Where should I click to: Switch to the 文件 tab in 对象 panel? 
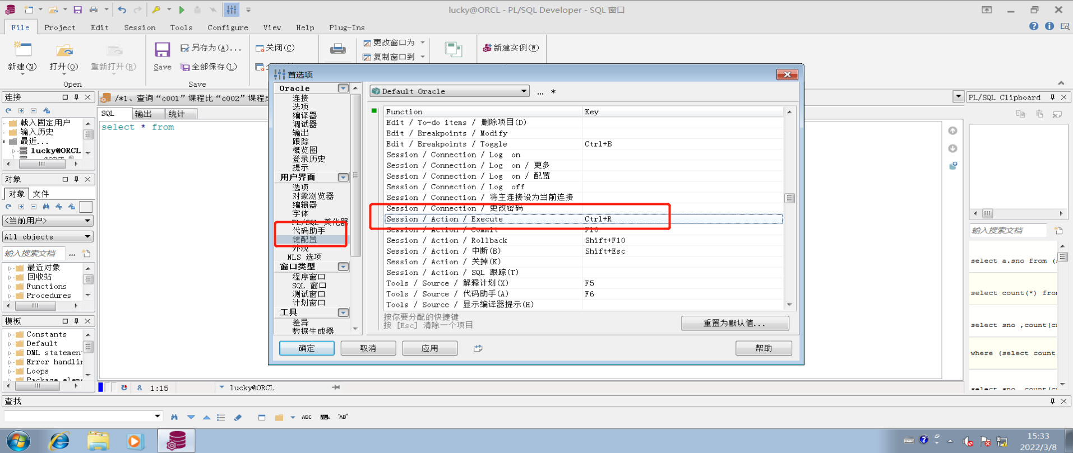click(x=40, y=194)
